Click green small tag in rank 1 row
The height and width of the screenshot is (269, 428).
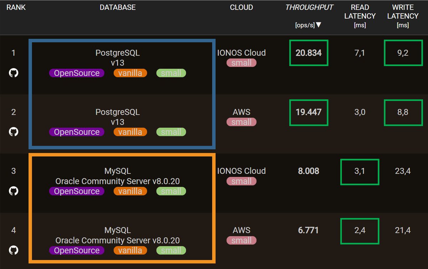click(x=171, y=73)
